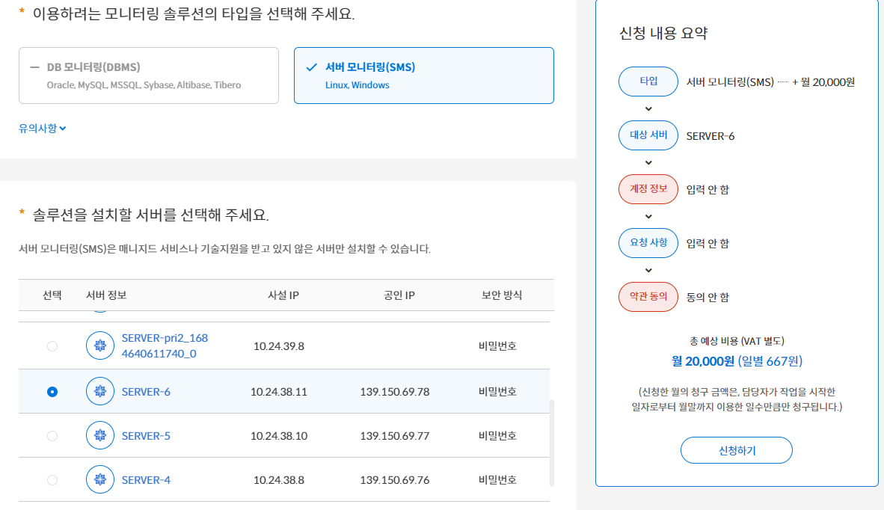Click the SERVER-pri2 server icon
The image size is (884, 510).
[100, 345]
